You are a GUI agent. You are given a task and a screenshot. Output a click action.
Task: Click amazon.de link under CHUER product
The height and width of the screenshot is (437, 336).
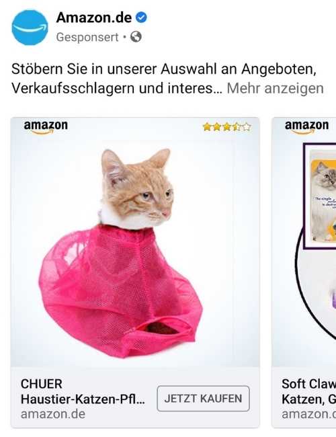[53, 414]
